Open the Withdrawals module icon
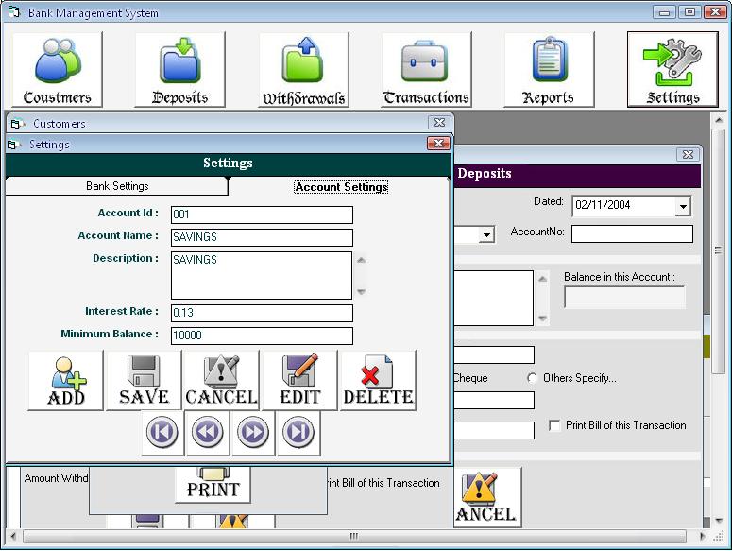 (x=303, y=70)
